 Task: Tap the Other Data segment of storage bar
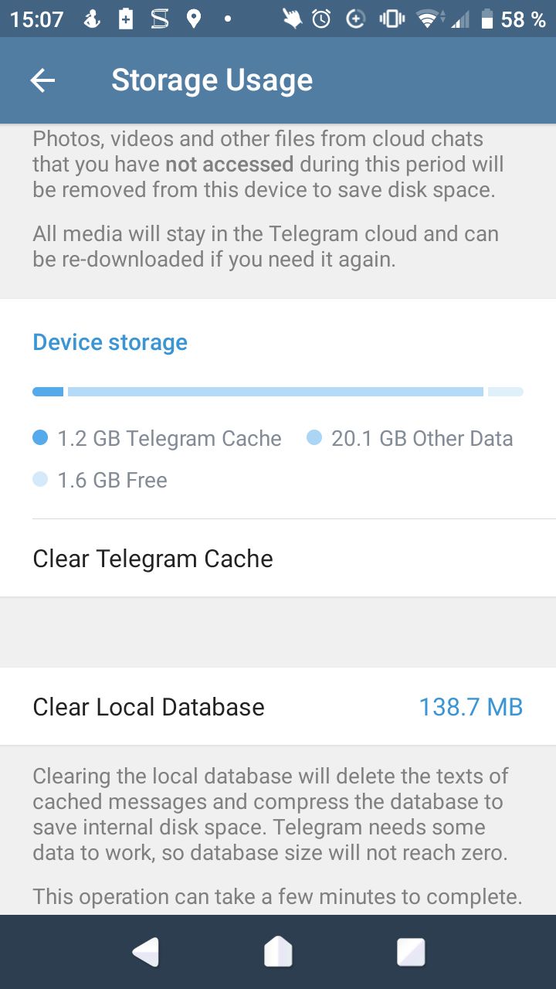pyautogui.click(x=275, y=392)
